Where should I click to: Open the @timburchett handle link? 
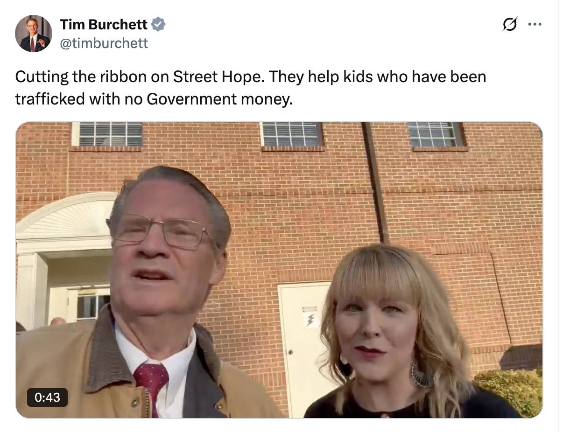(104, 43)
